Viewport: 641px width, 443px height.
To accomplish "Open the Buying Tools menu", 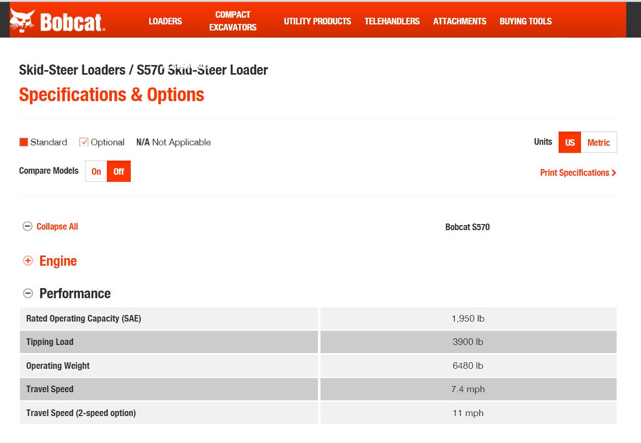I will (526, 21).
